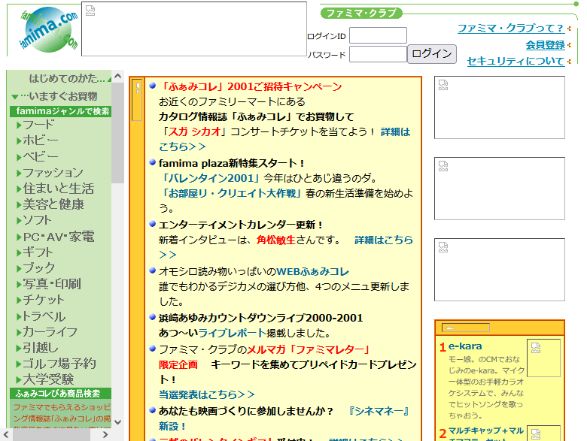Click the マルチキャップ product thumbnail

tap(543, 433)
